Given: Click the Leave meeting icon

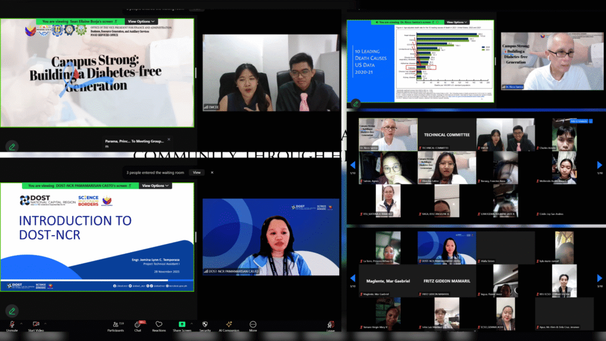Looking at the screenshot, I should point(330,325).
